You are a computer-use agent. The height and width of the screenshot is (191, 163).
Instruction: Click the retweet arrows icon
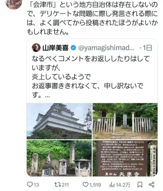(x=57, y=184)
